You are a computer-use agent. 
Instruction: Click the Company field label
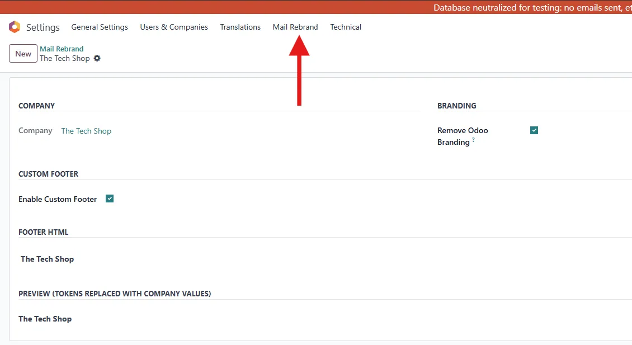35,131
